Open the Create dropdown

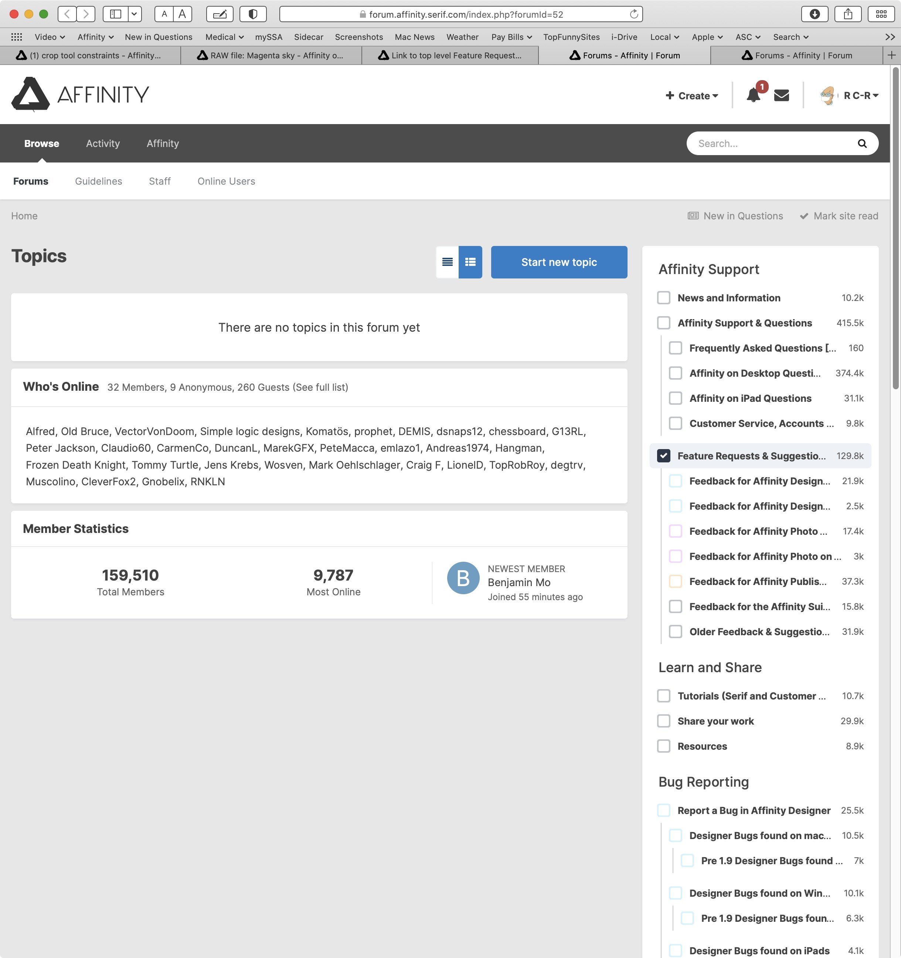coord(692,95)
